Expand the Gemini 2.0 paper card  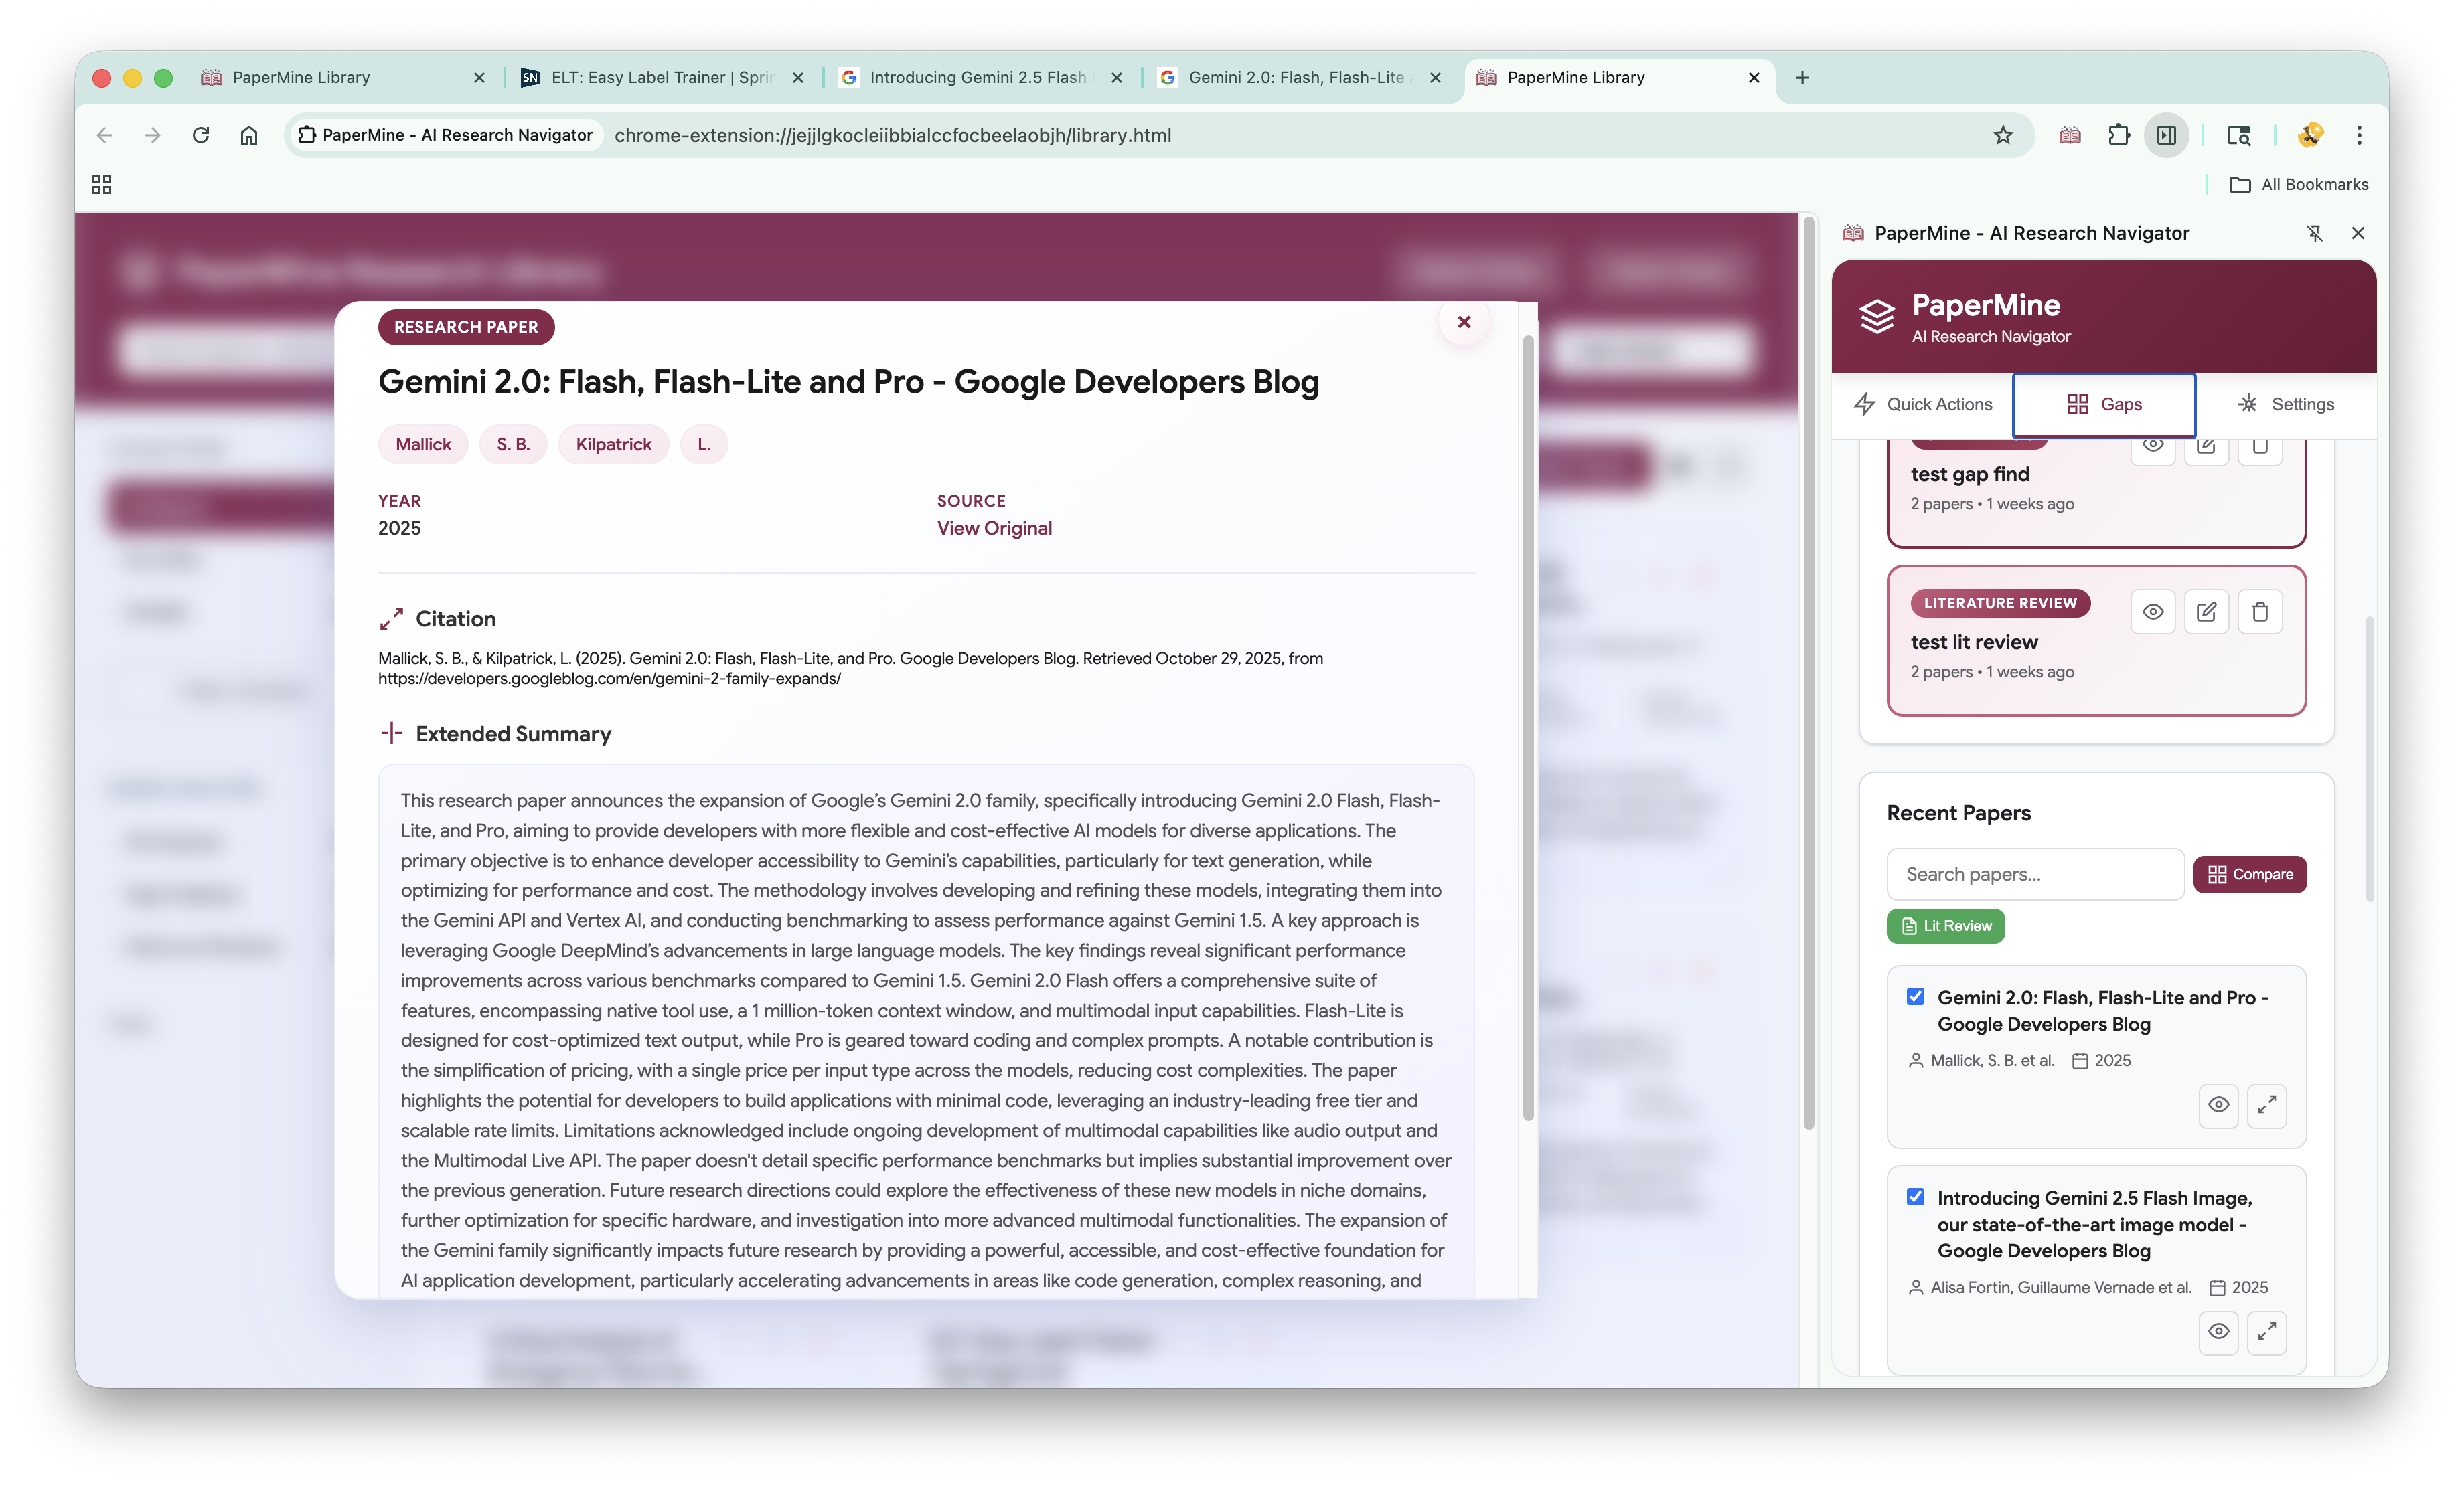2266,1104
